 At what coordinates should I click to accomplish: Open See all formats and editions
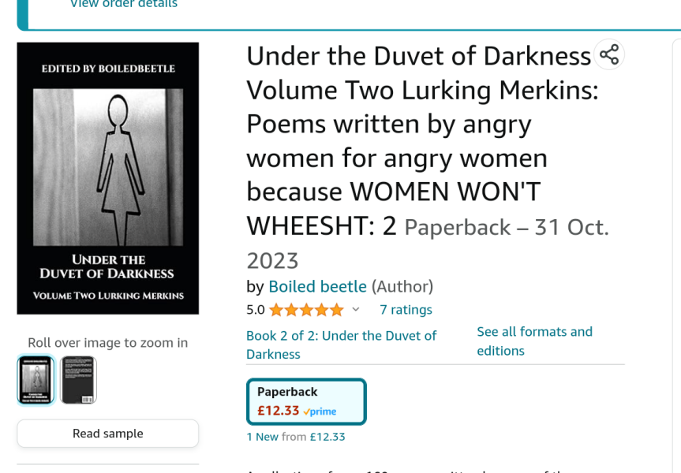tap(534, 341)
